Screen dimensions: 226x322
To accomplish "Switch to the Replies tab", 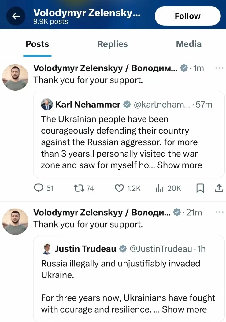I will coord(112,44).
